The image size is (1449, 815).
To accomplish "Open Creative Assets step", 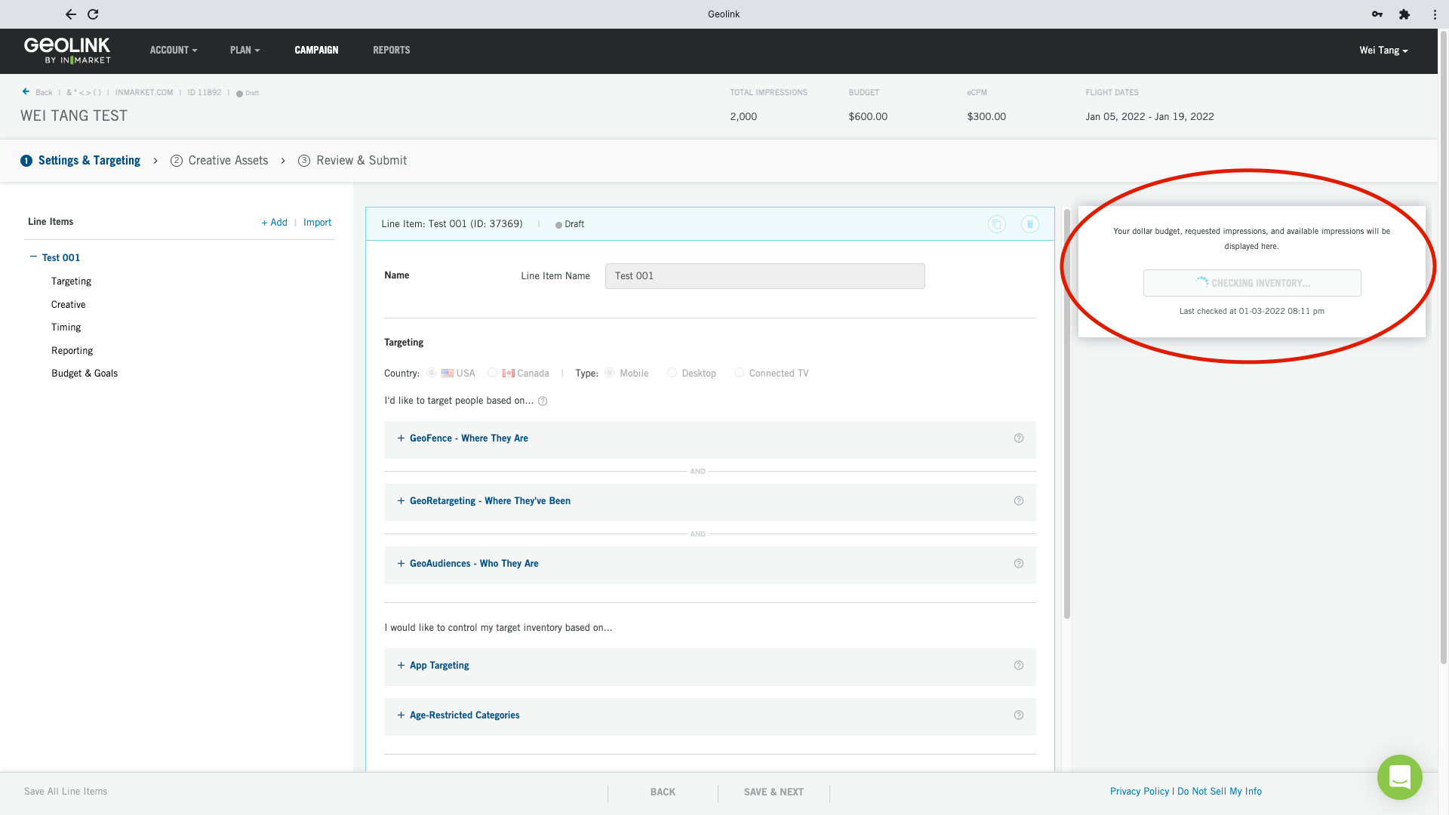I will (x=220, y=161).
